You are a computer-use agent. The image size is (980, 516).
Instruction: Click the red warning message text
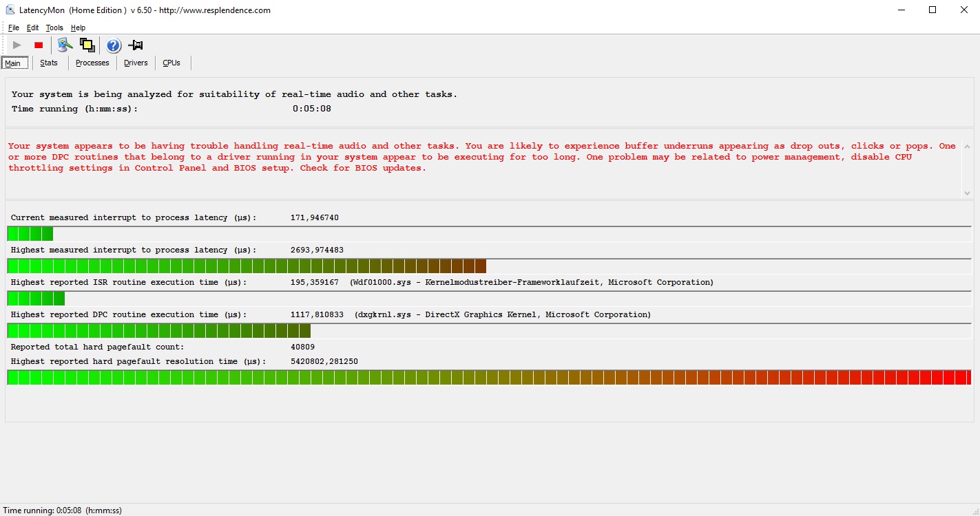482,157
